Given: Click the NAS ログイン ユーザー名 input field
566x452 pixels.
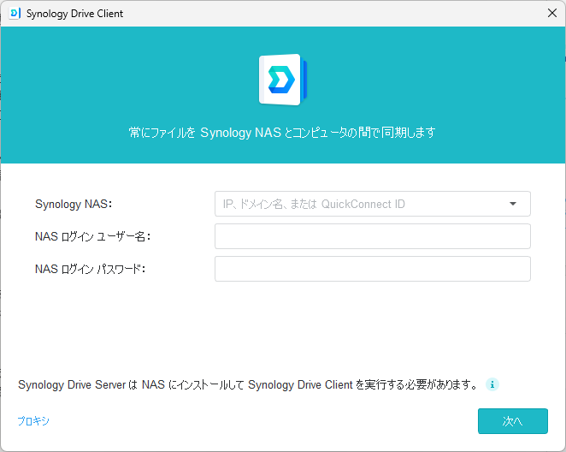Looking at the screenshot, I should [373, 236].
